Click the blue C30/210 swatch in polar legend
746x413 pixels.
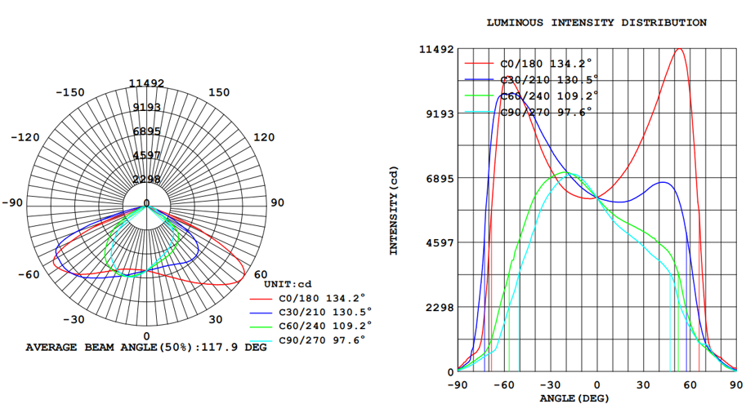click(x=261, y=311)
